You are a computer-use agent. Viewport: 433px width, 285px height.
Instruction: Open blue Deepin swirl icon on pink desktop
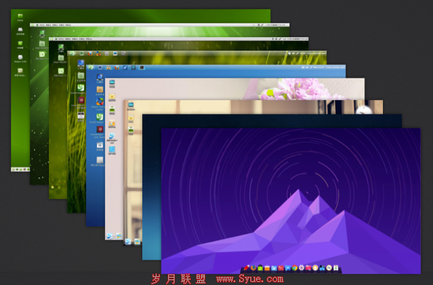click(x=112, y=136)
